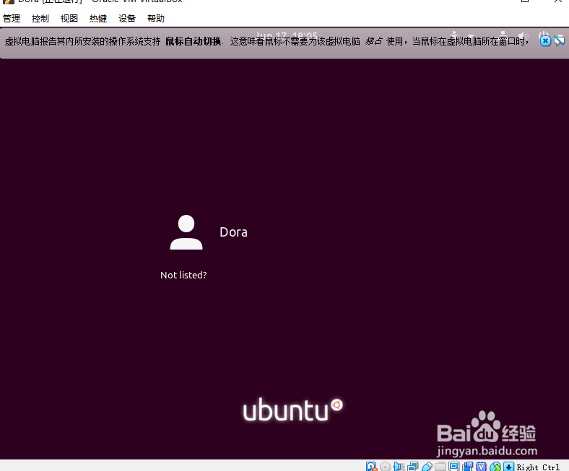This screenshot has height=471, width=569.
Task: Click the CPU virtualization V icon
Action: pyautogui.click(x=481, y=467)
